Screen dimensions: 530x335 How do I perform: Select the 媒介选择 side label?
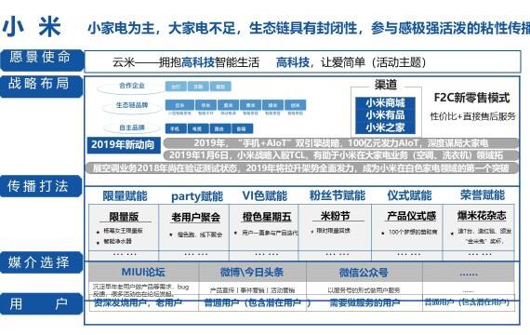41,261
